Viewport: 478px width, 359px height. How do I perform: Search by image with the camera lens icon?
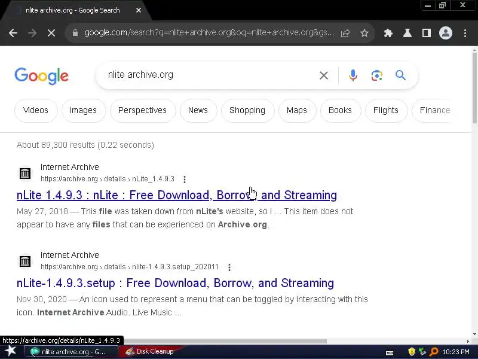pos(377,75)
